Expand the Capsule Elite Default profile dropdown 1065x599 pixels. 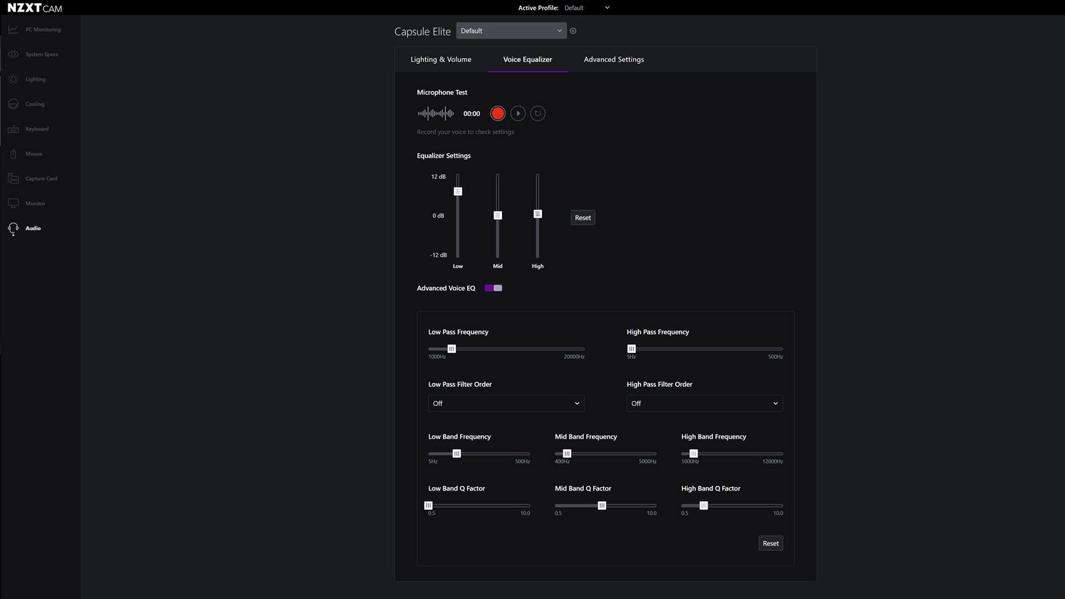(511, 31)
